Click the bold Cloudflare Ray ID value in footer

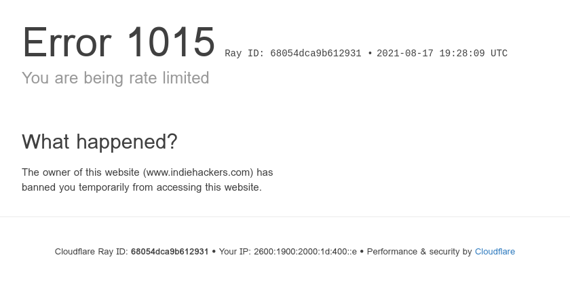click(170, 252)
